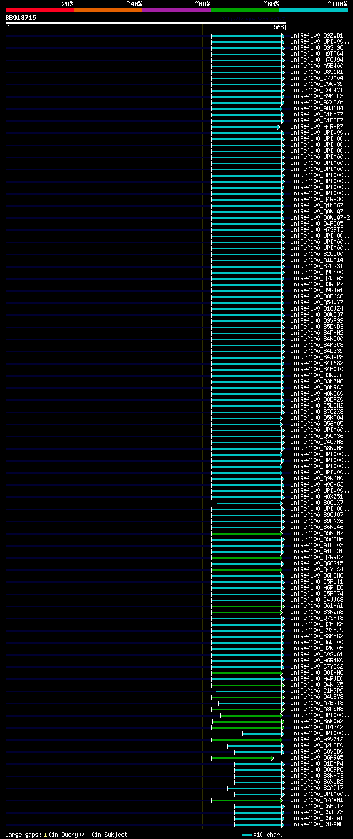
Task: Open hit UniRef100_Q9ZWB1
Action: click(x=318, y=36)
